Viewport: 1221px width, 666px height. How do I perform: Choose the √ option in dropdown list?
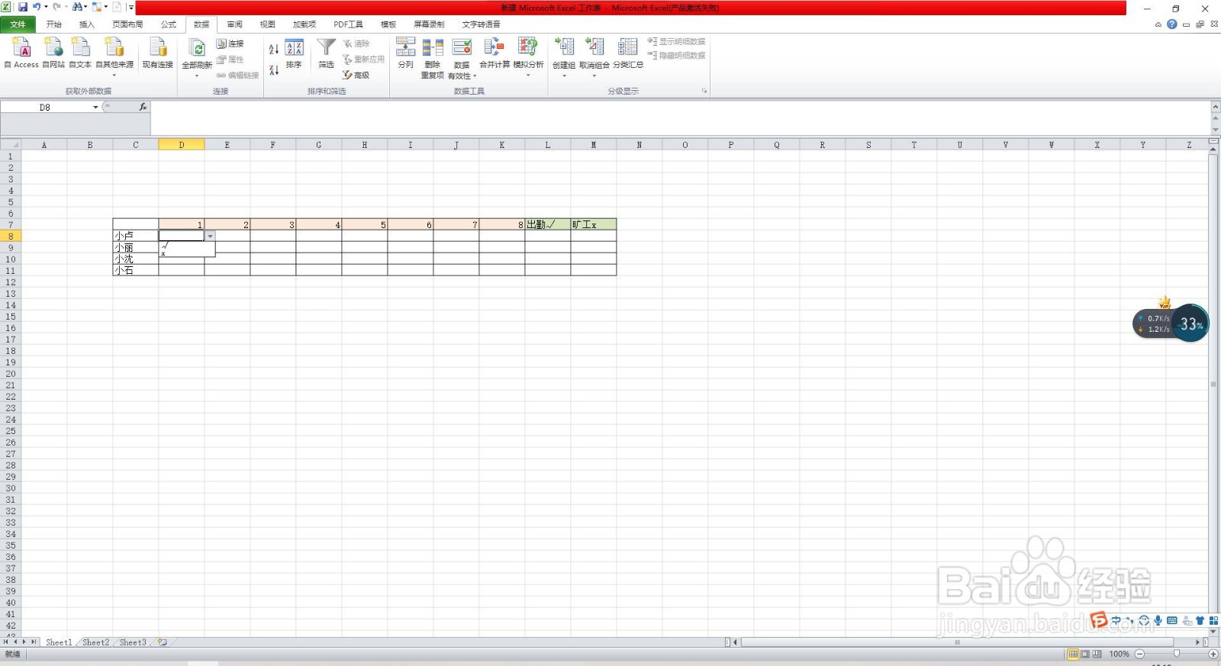coord(187,246)
